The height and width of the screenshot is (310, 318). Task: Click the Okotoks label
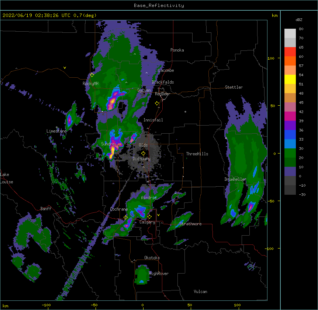coord(152,258)
